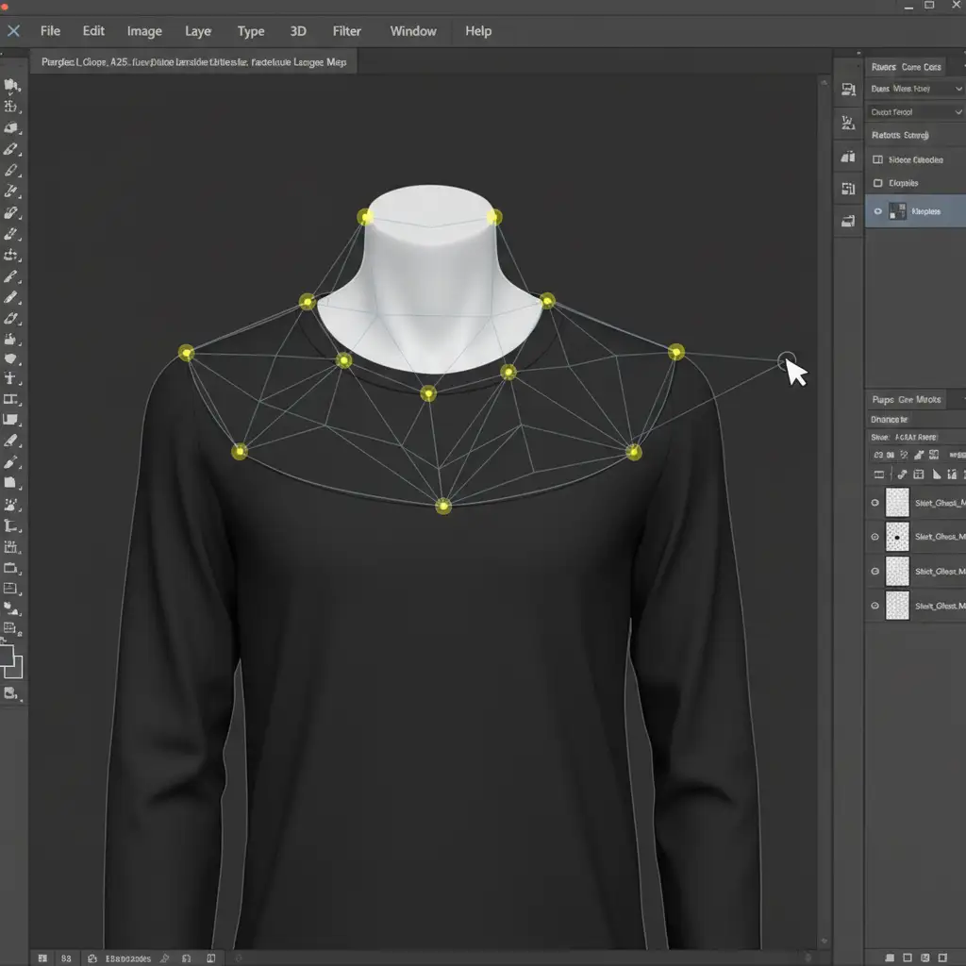Click the app logo icon beside File menu
This screenshot has width=966, height=966.
pyautogui.click(x=13, y=31)
